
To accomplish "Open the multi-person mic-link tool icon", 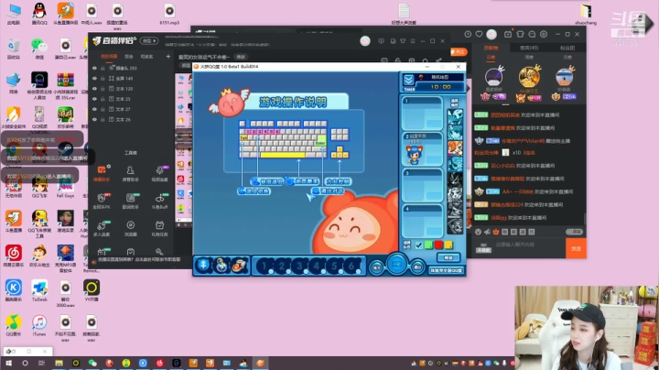I will [102, 227].
